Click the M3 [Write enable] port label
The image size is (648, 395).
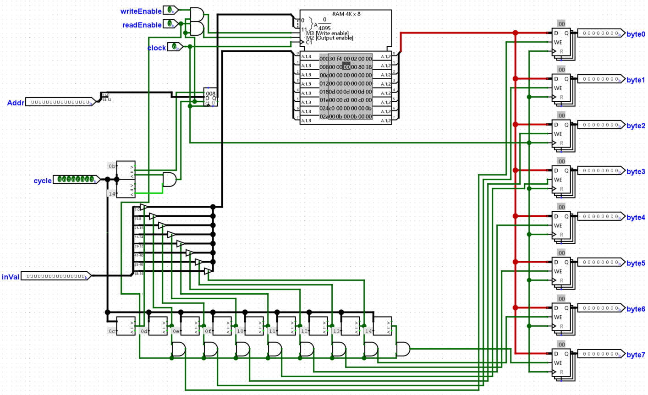coord(327,33)
